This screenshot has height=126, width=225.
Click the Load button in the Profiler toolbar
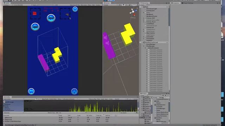click(x=102, y=99)
